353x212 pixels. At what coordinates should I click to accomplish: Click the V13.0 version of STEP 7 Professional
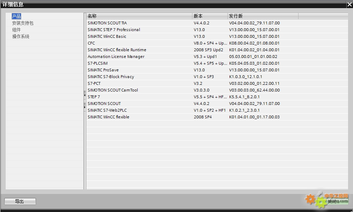(x=199, y=30)
